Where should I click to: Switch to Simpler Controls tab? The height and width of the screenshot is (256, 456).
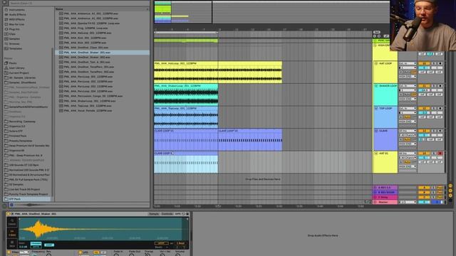[x=167, y=214]
